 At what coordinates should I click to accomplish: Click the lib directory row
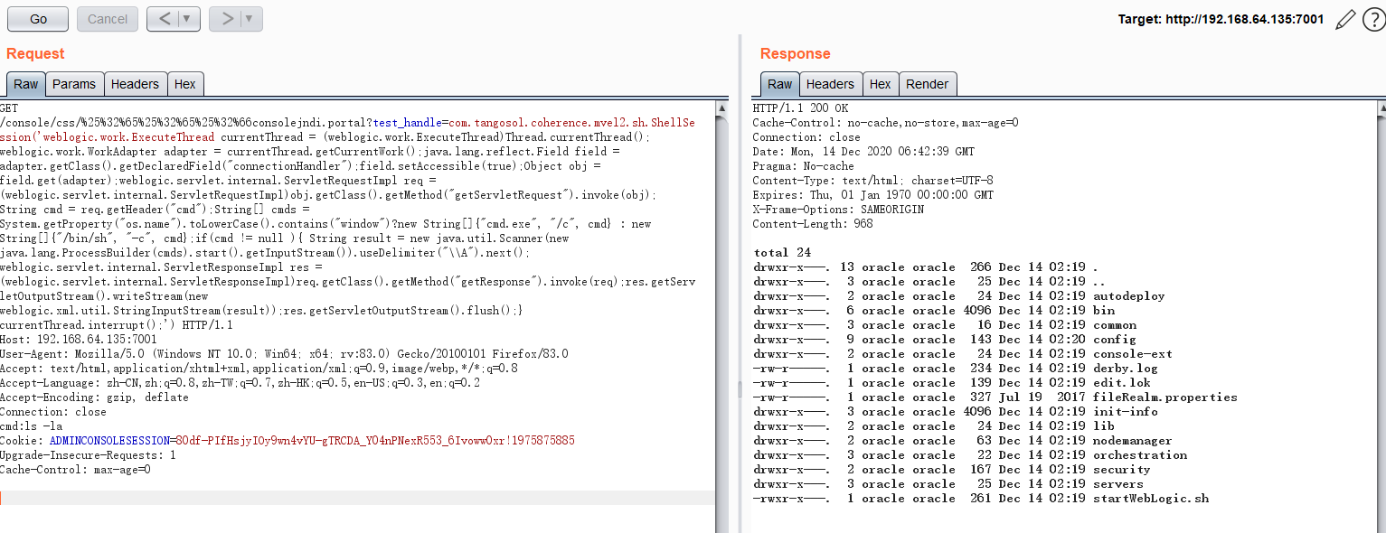(934, 425)
